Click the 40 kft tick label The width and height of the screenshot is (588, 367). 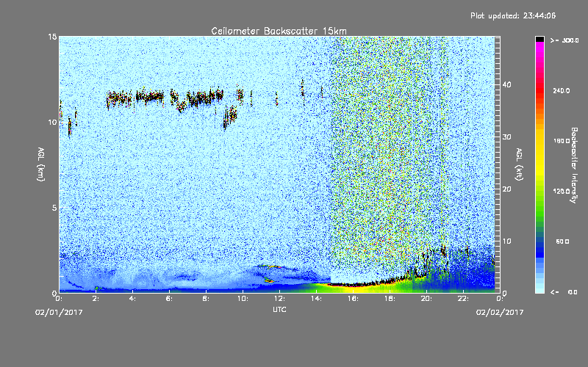pos(506,84)
